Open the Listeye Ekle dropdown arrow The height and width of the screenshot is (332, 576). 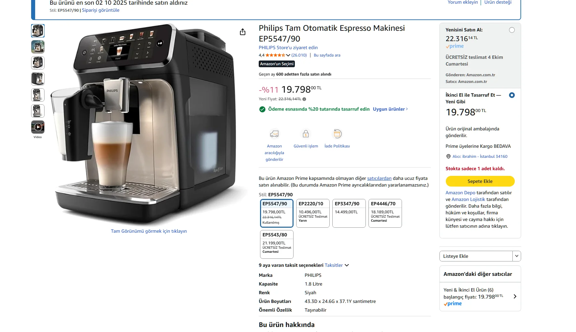[517, 256]
